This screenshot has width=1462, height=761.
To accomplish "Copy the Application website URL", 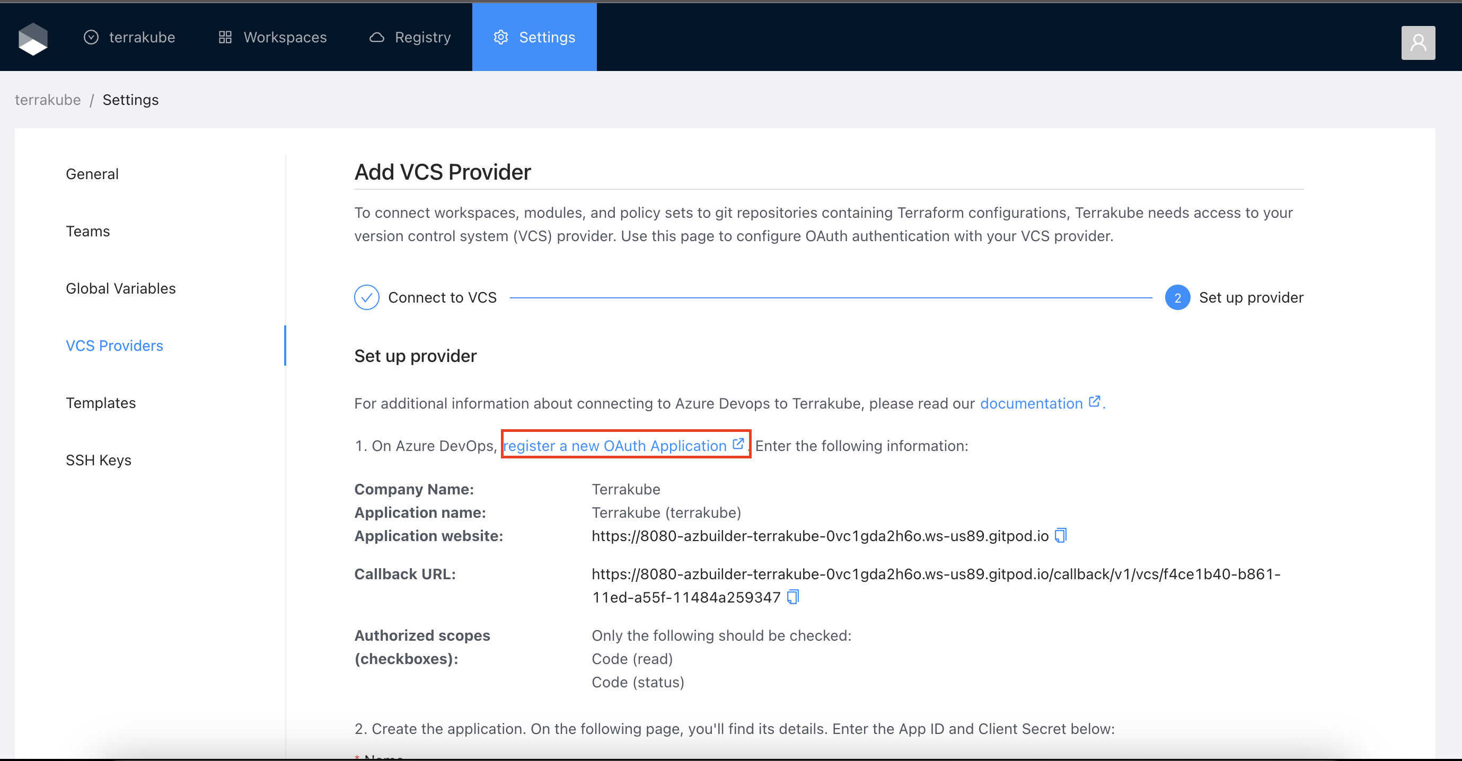I will [1060, 536].
